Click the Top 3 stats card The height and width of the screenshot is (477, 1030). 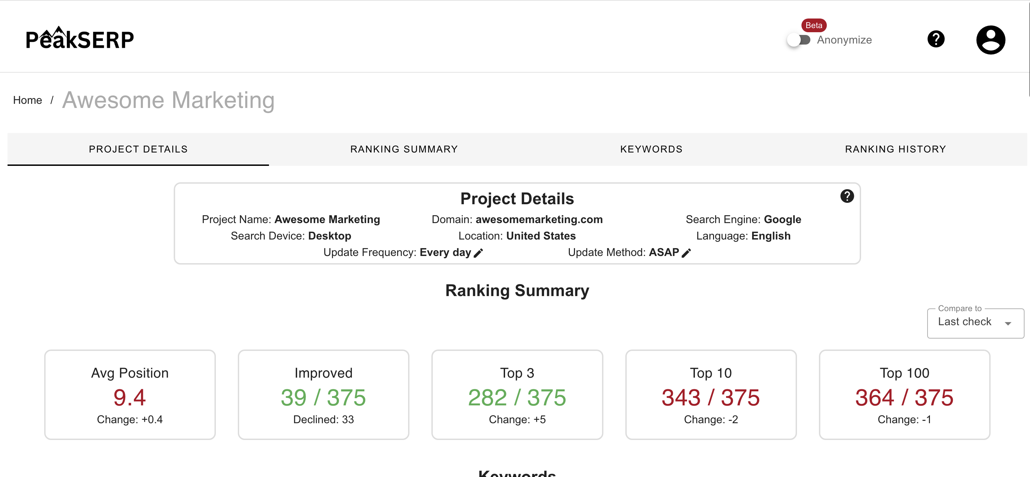(517, 395)
